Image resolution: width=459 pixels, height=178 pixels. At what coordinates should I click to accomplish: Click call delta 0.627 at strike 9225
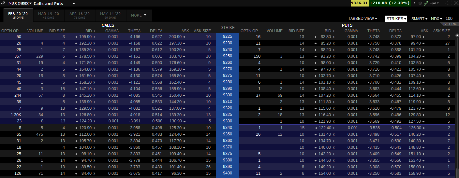[x=157, y=36]
